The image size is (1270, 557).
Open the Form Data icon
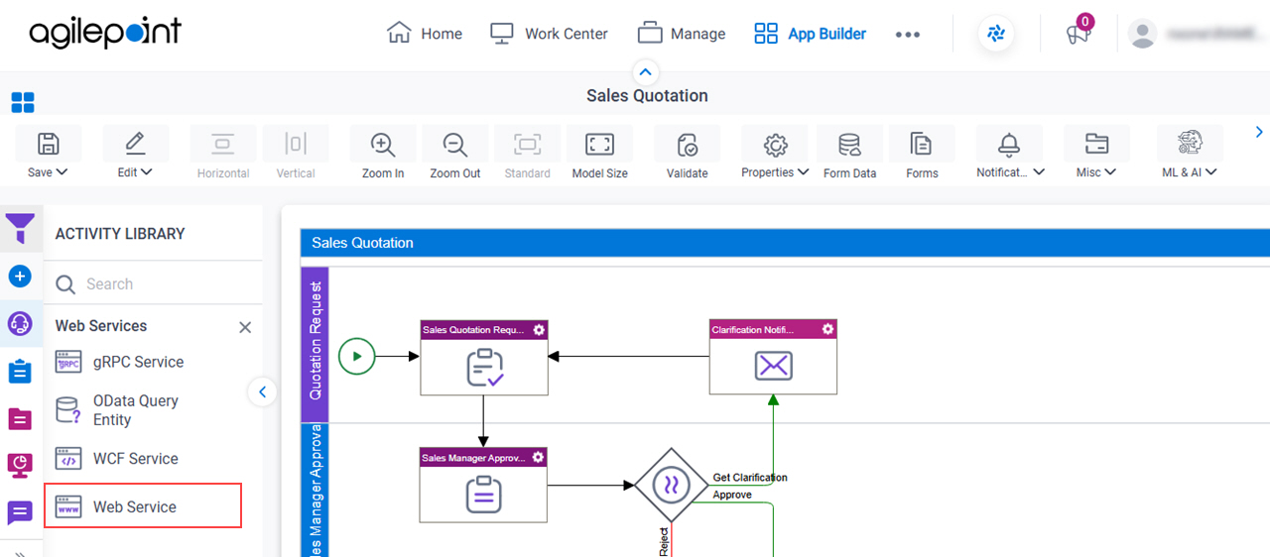pyautogui.click(x=849, y=145)
